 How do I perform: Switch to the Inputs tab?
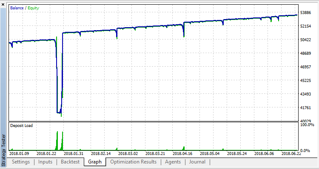click(x=45, y=162)
